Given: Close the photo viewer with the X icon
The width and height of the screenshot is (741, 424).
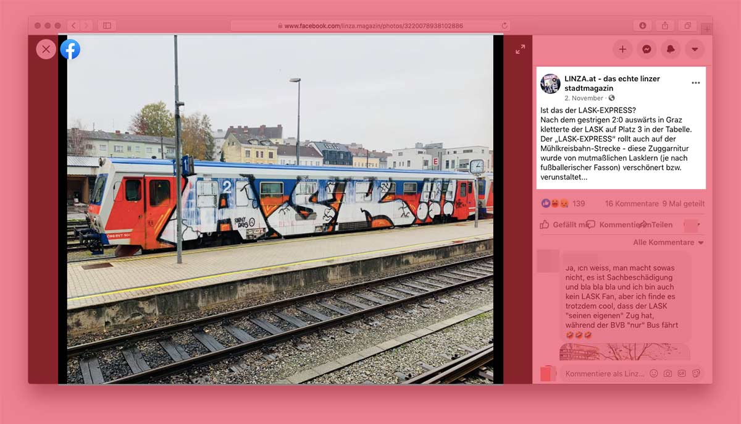Looking at the screenshot, I should [46, 49].
